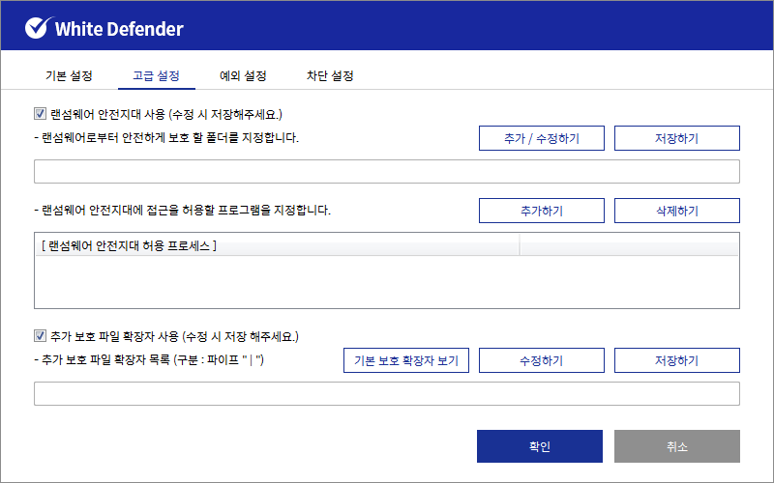Toggle 랜섬웨어 안전지대 사용 checkbox

41,113
